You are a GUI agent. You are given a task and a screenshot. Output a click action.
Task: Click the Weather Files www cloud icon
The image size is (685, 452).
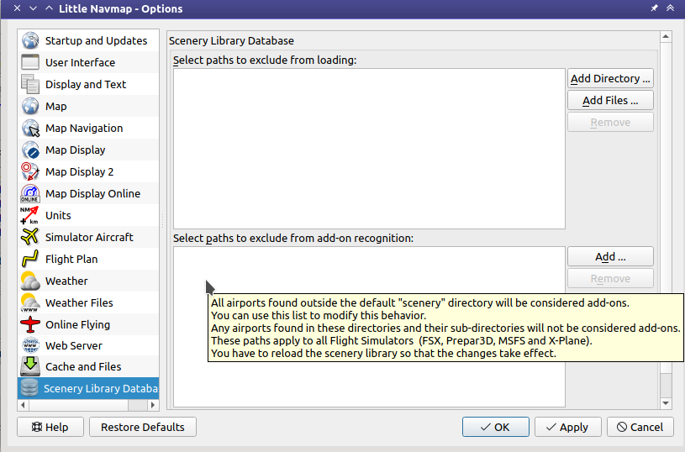click(29, 302)
